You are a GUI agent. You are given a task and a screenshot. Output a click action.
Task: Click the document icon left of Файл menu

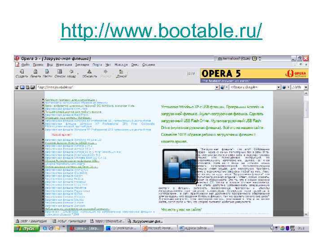point(17,65)
